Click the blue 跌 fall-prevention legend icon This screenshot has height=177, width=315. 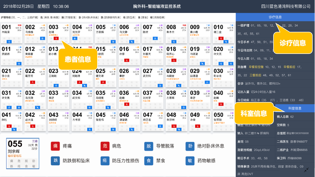point(55,161)
